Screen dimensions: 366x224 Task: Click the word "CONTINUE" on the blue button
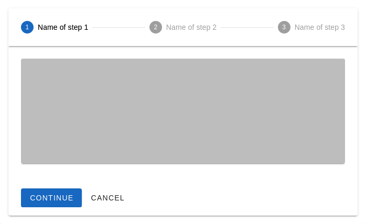tap(51, 198)
